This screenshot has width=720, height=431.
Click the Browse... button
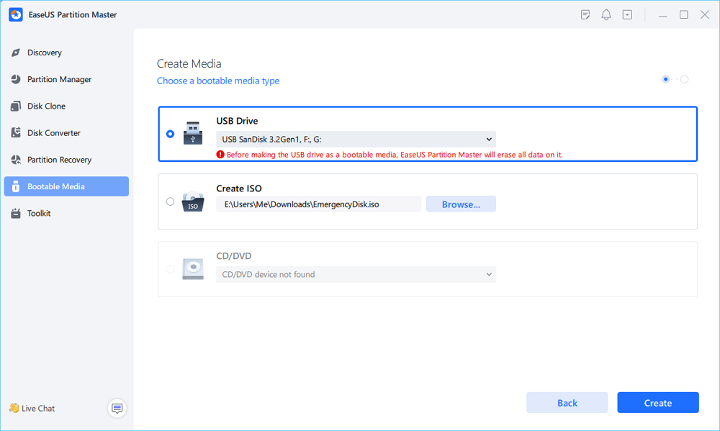click(461, 204)
